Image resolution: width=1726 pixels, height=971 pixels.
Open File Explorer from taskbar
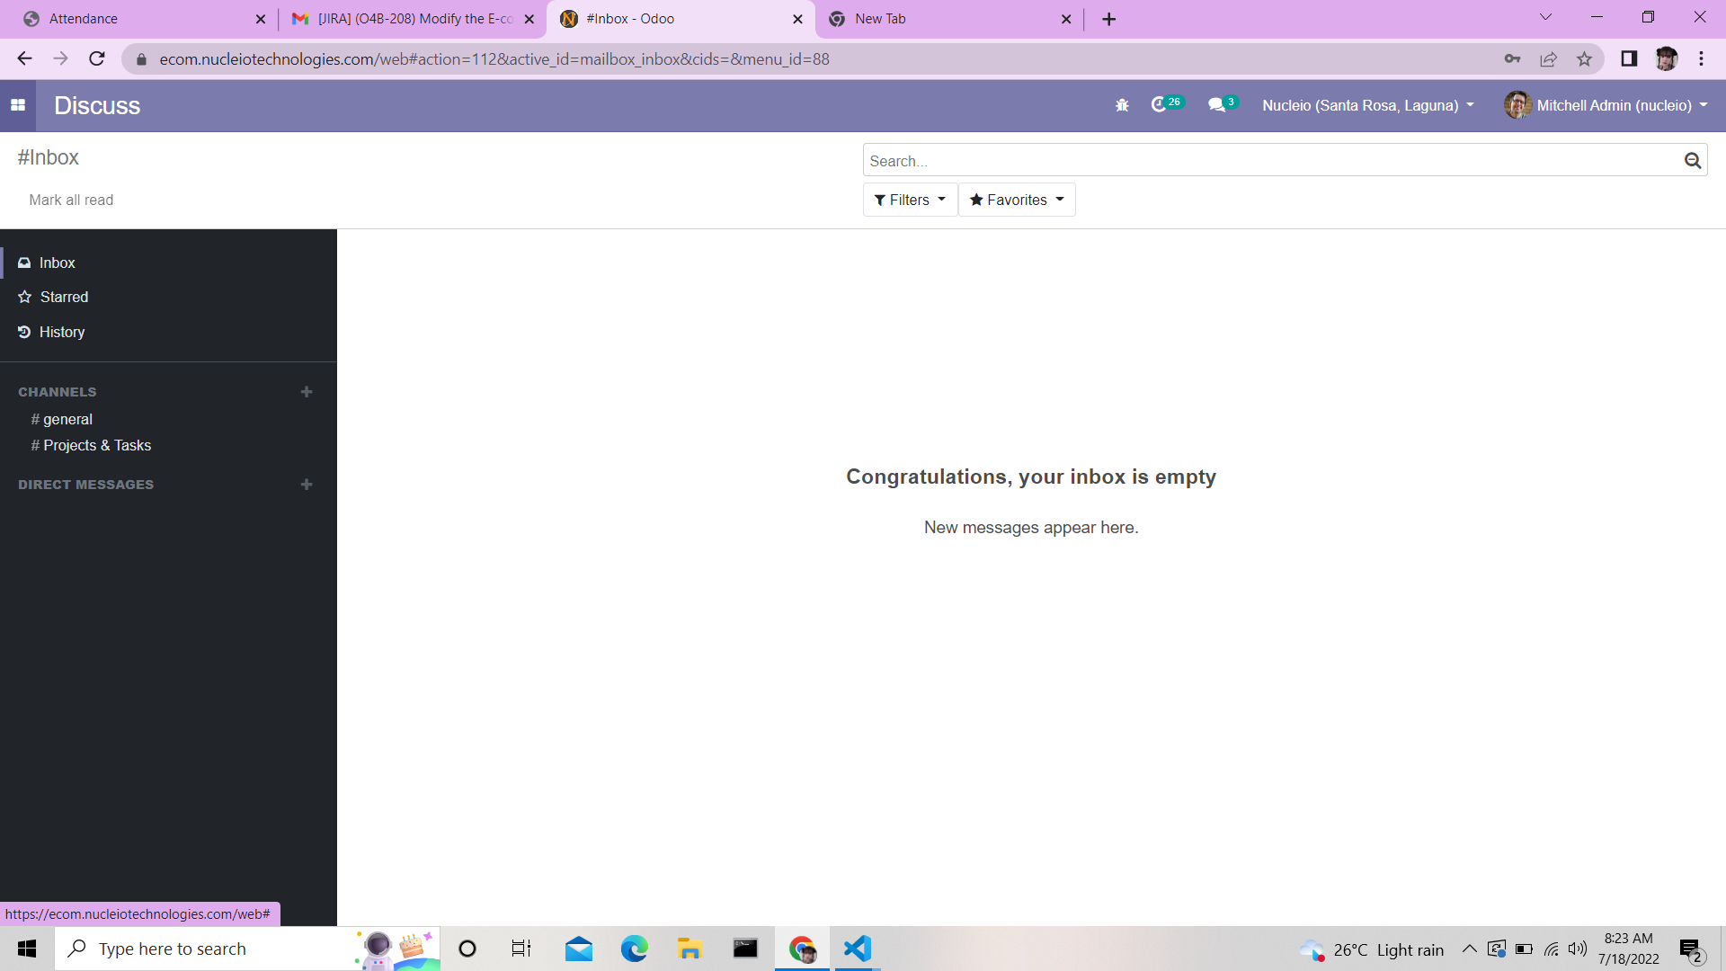tap(690, 949)
